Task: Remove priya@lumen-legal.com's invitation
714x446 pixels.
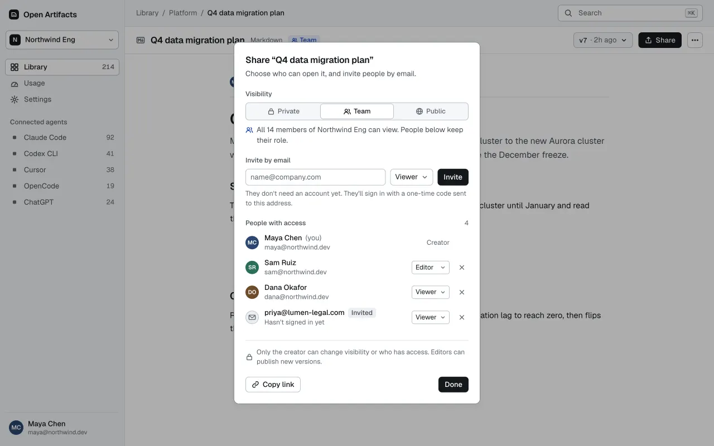Action: click(x=462, y=317)
